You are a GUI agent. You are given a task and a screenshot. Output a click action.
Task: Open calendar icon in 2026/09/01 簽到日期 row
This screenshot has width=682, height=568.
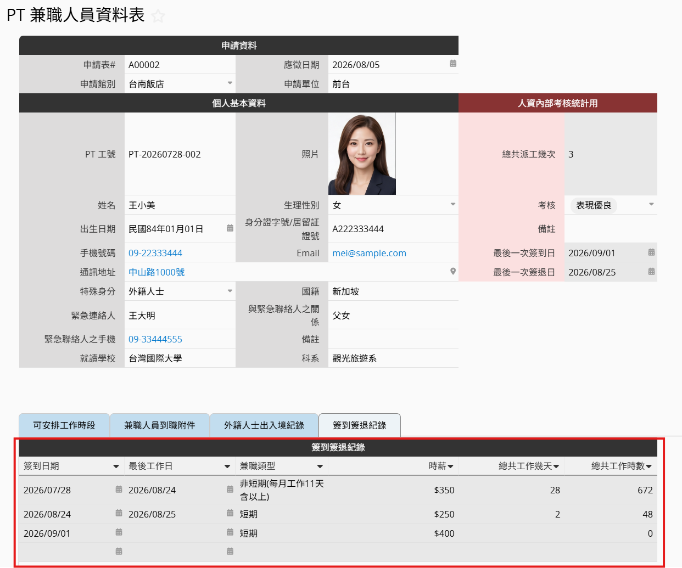[119, 532]
